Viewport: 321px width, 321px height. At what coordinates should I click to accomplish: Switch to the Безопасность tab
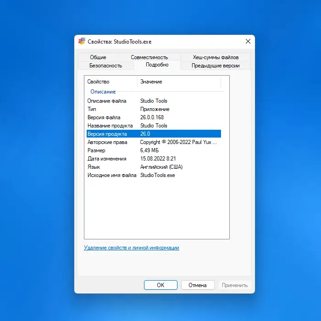(x=105, y=66)
